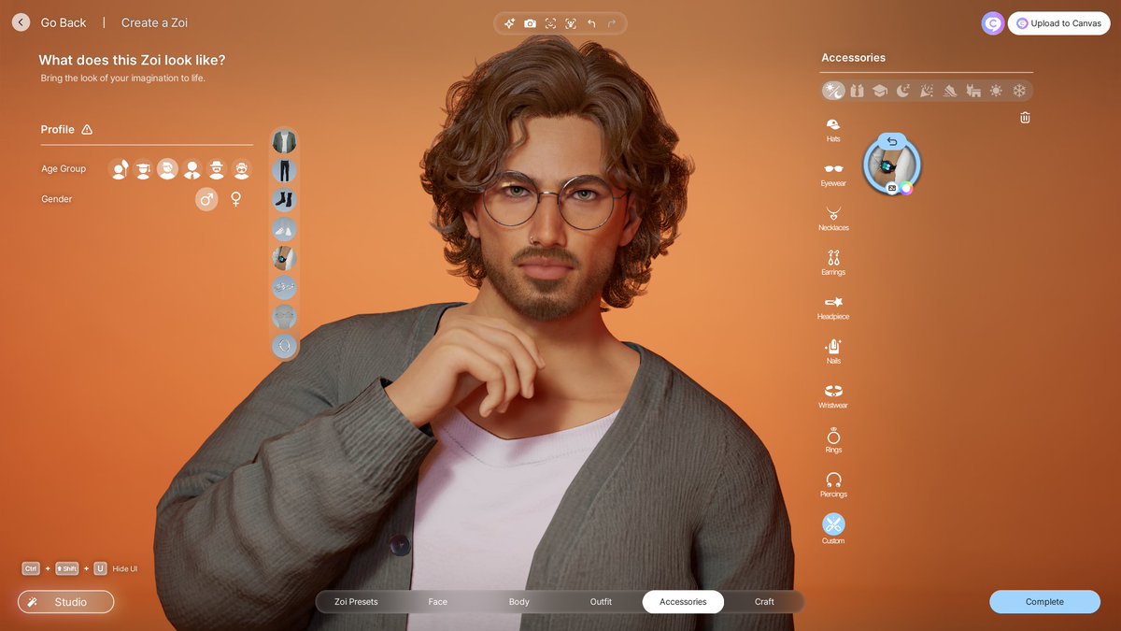
Task: Open color wheel on watch item
Action: (x=906, y=188)
